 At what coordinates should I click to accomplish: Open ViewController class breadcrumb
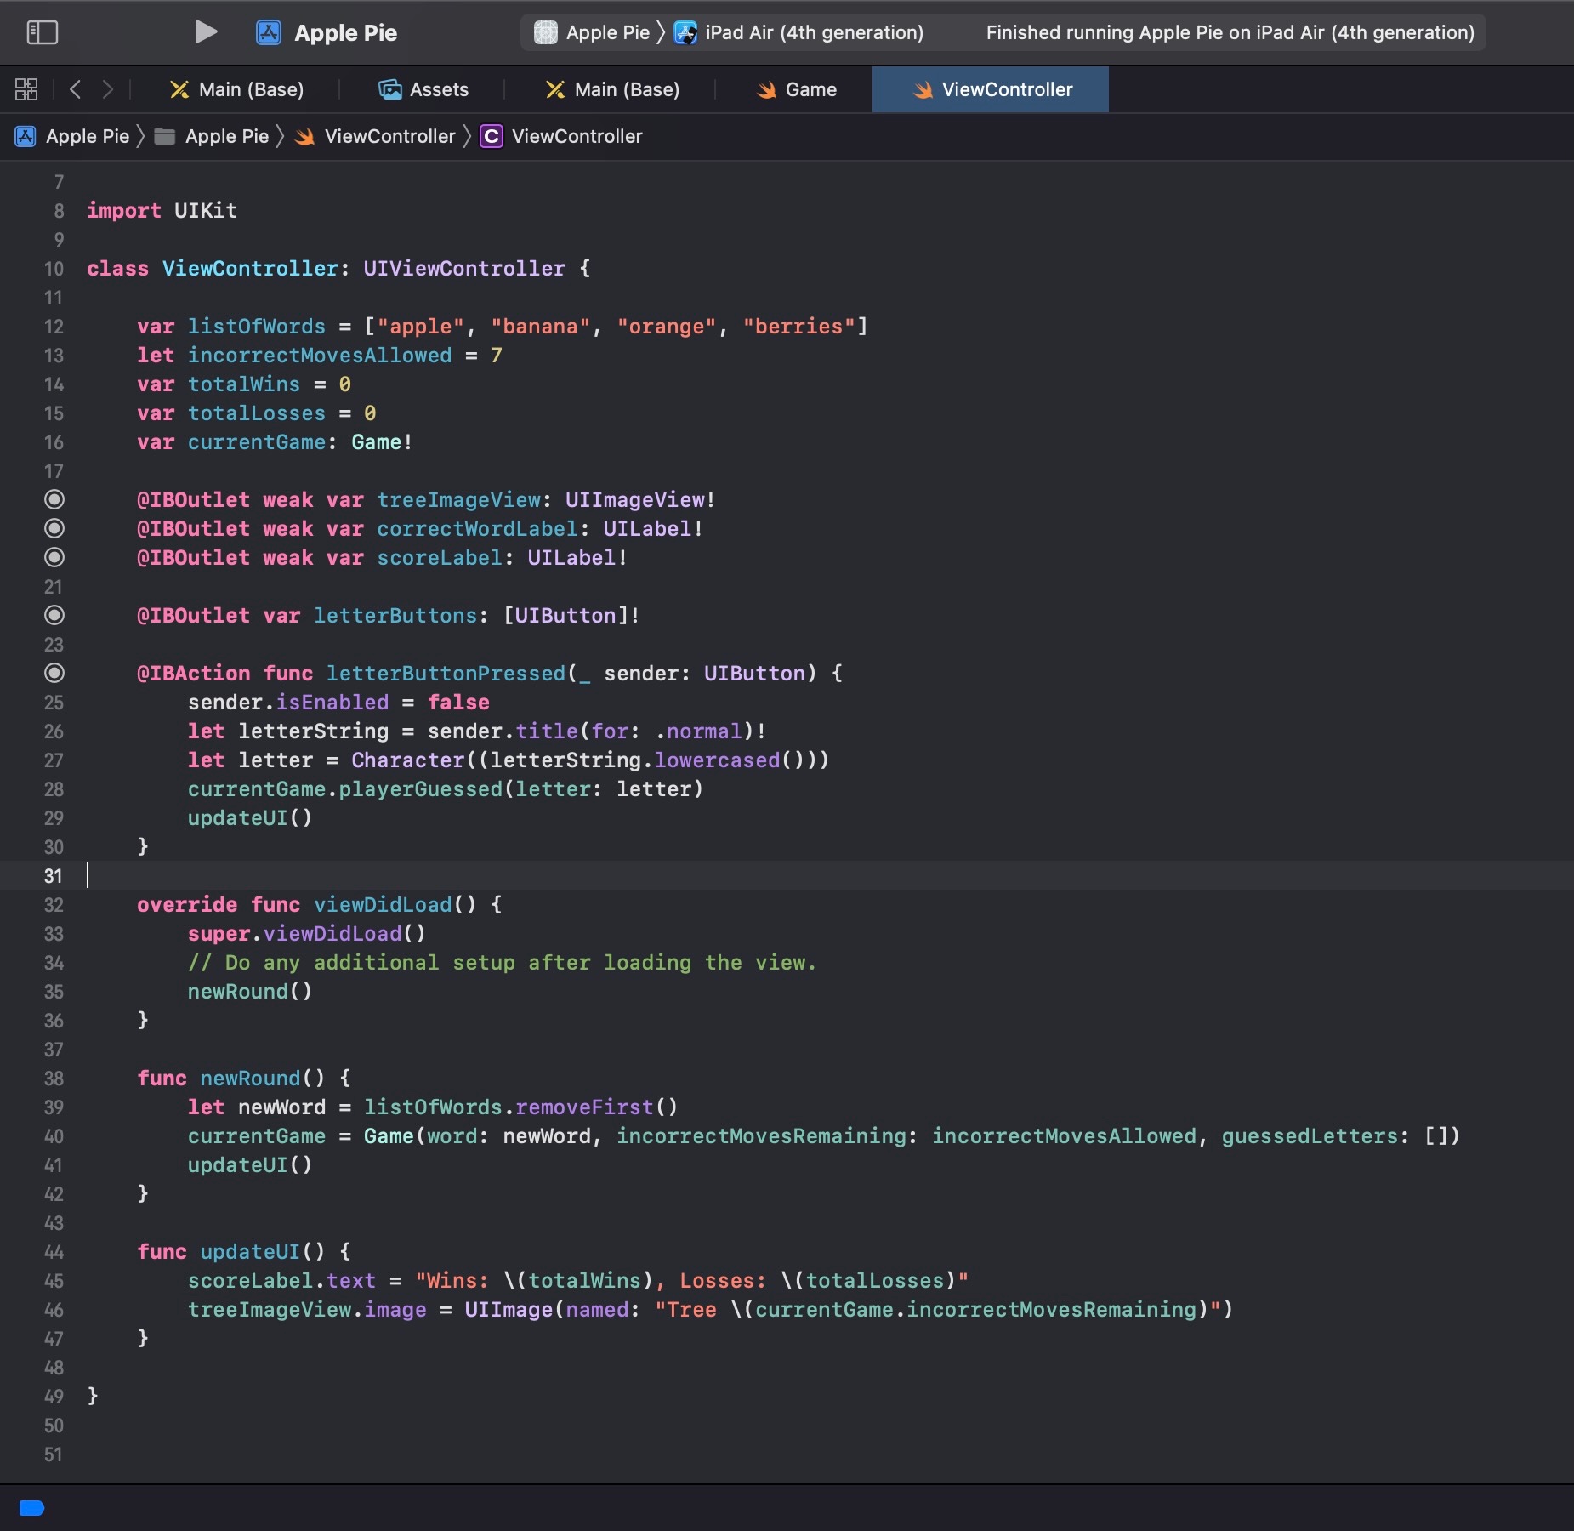[562, 136]
